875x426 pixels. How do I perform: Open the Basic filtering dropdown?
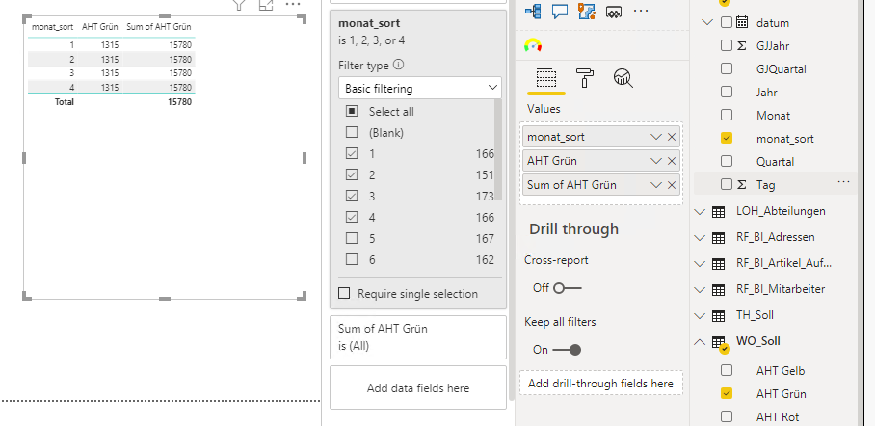coord(419,89)
